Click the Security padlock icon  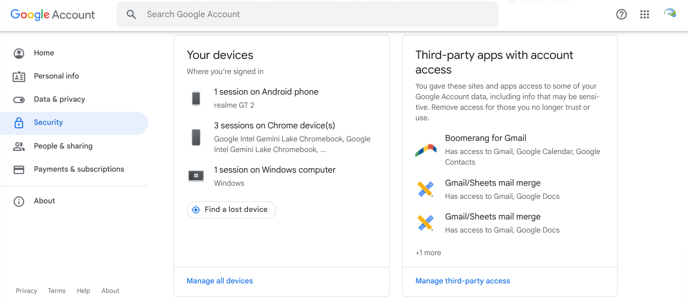click(19, 123)
